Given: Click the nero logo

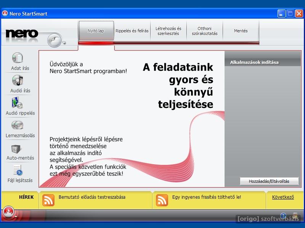Looking at the screenshot, I should click(x=22, y=34).
